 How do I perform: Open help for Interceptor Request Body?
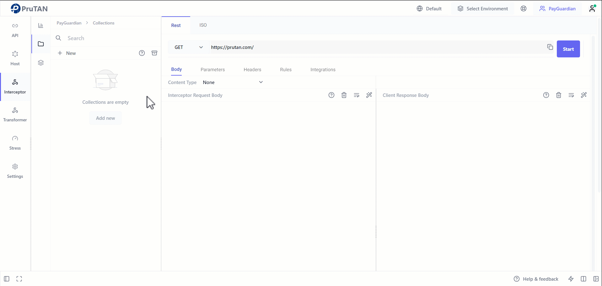(x=331, y=95)
